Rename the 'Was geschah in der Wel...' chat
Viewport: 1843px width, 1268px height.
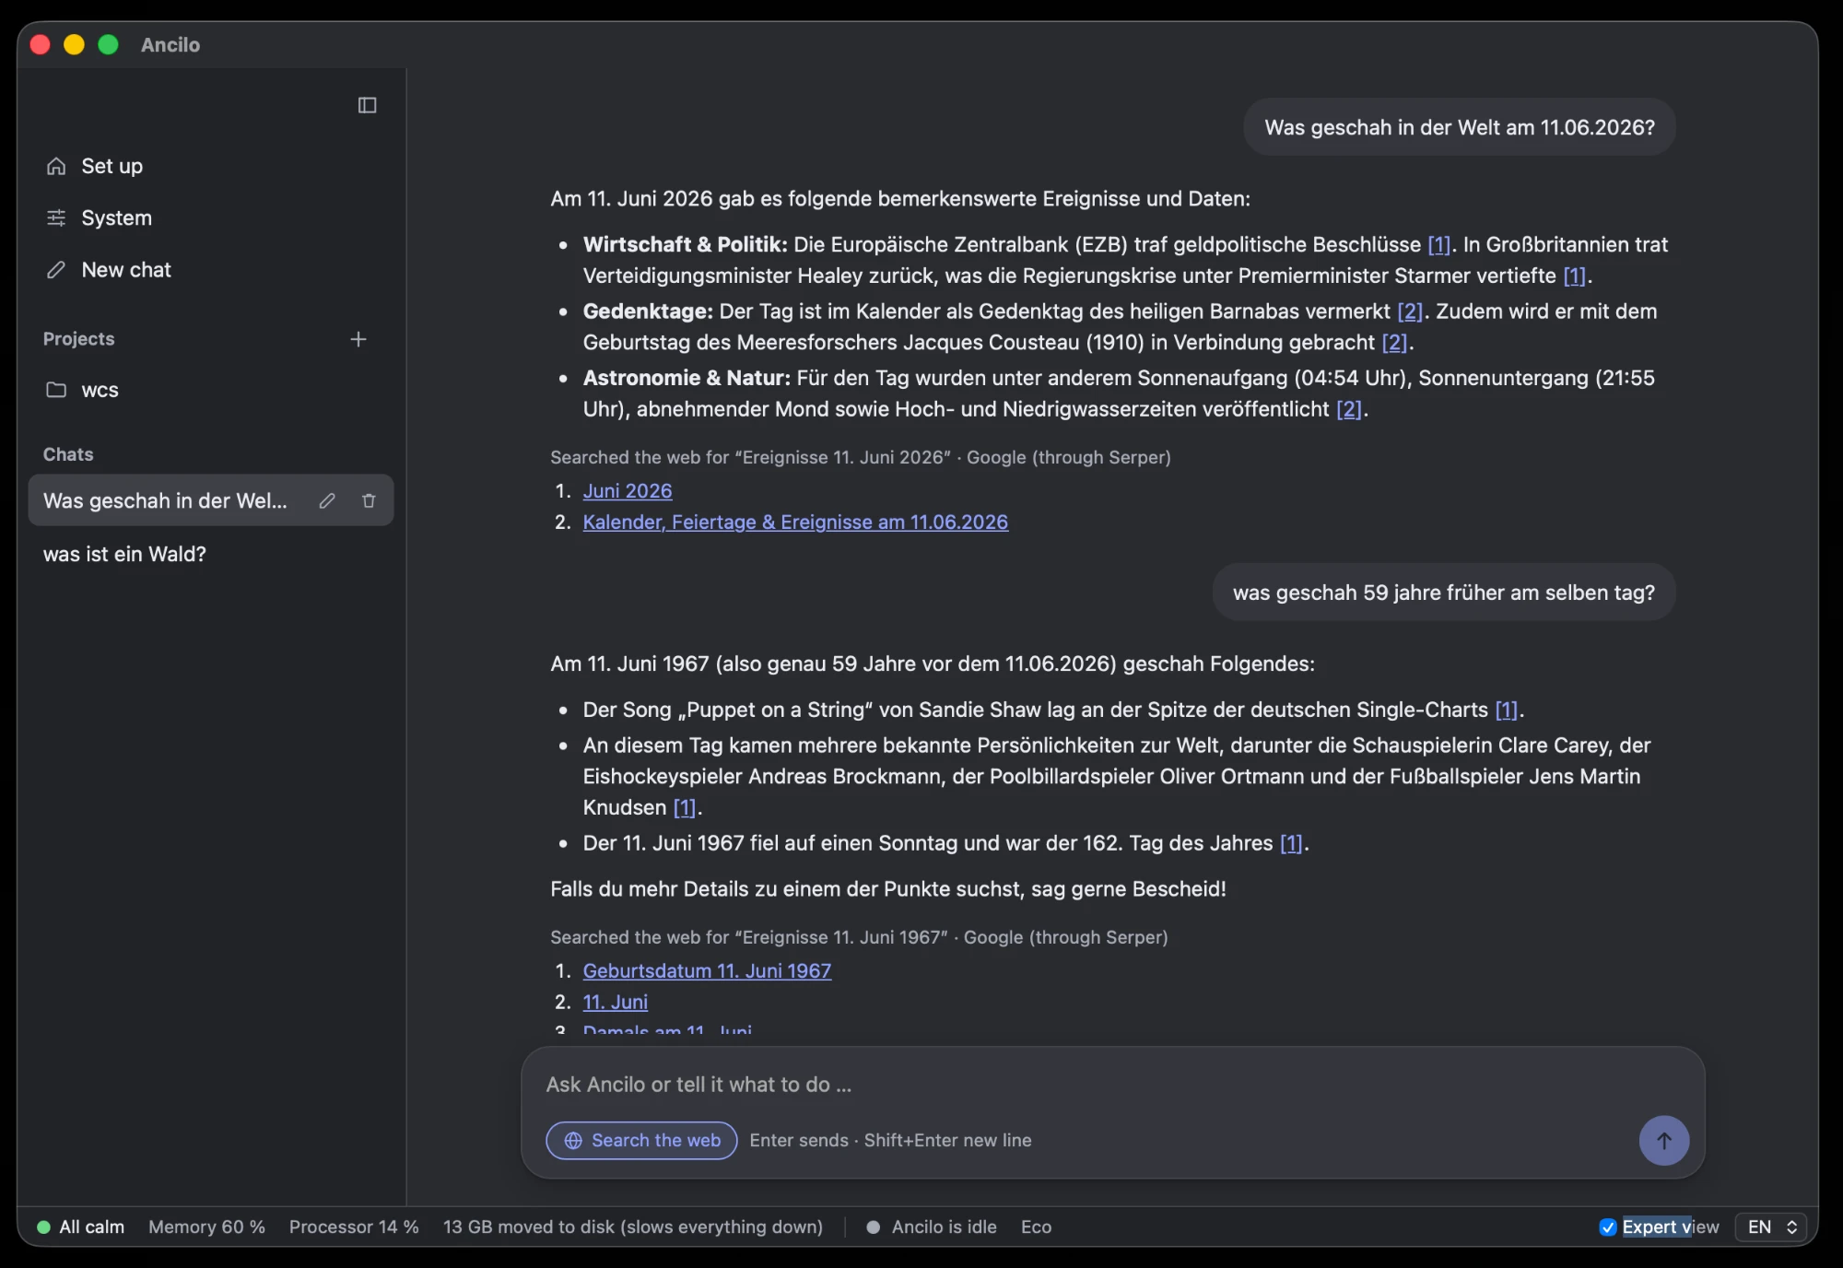(x=327, y=500)
